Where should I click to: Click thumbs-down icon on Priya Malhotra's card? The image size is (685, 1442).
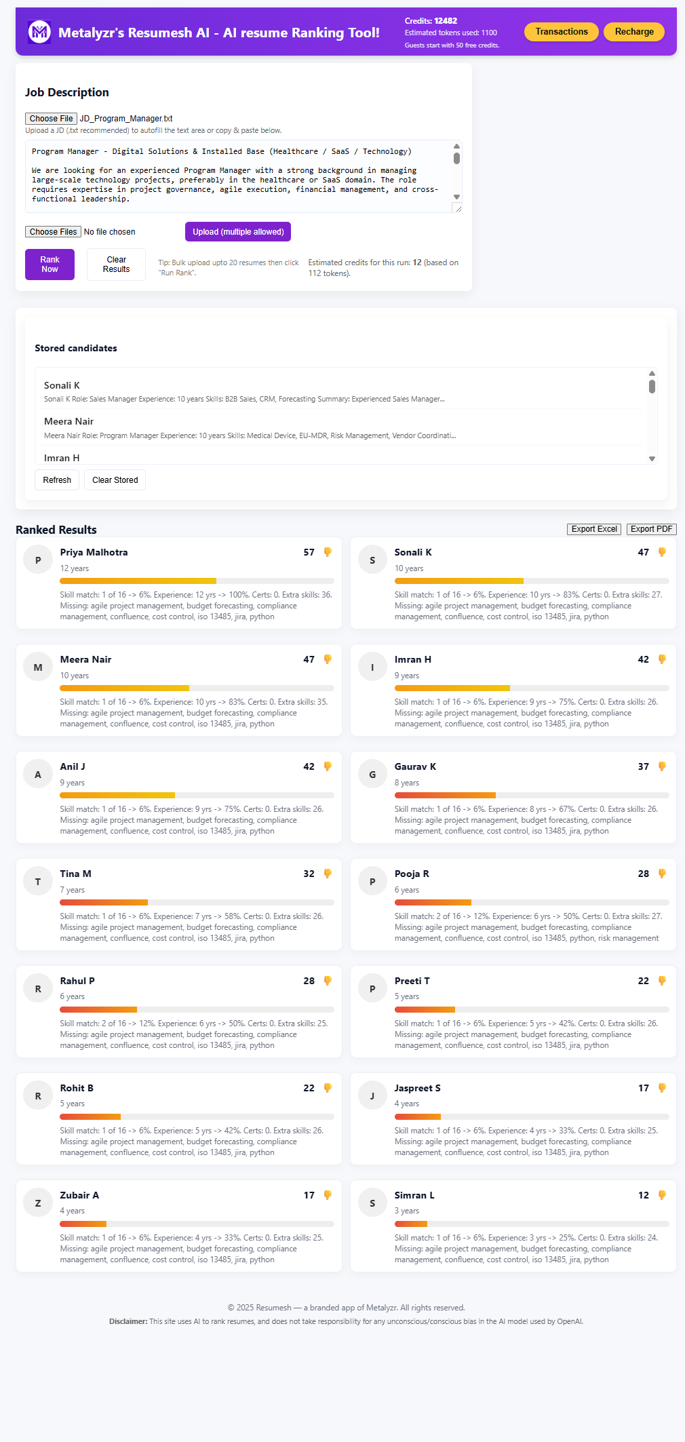pyautogui.click(x=328, y=552)
